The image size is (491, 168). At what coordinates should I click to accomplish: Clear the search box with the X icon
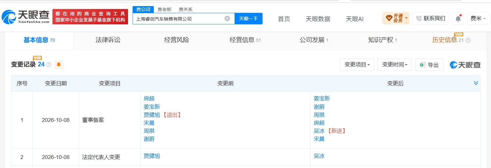coord(227,19)
